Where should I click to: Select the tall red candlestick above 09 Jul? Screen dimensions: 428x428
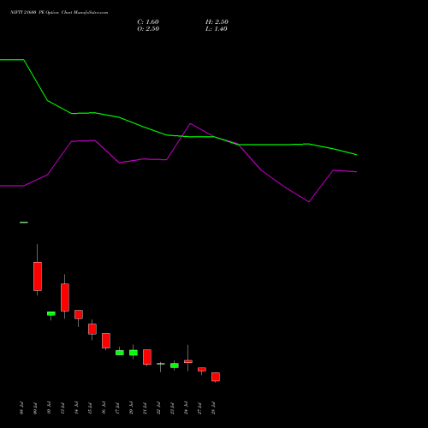coord(38,276)
